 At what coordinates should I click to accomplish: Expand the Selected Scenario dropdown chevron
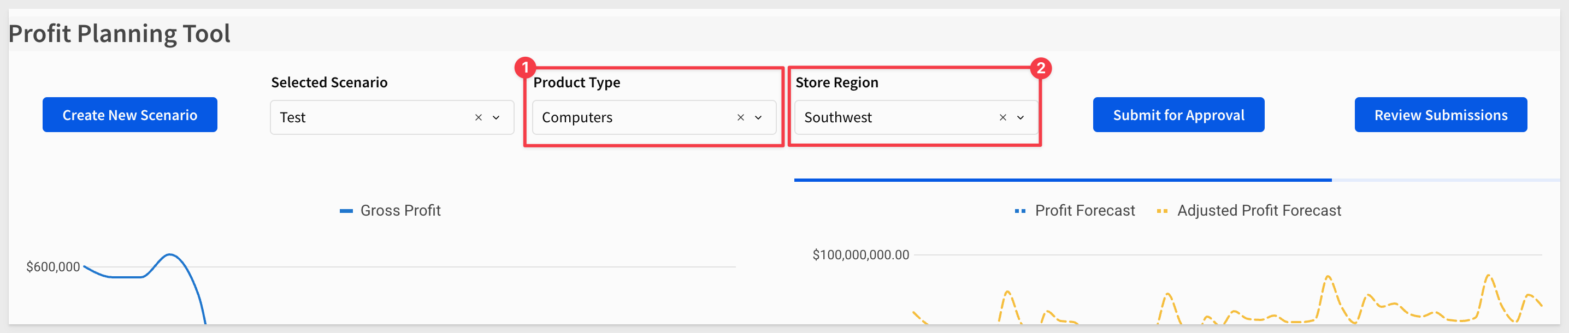(496, 117)
